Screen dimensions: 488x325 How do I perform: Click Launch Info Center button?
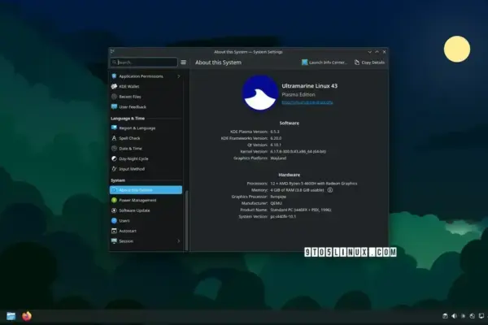325,63
